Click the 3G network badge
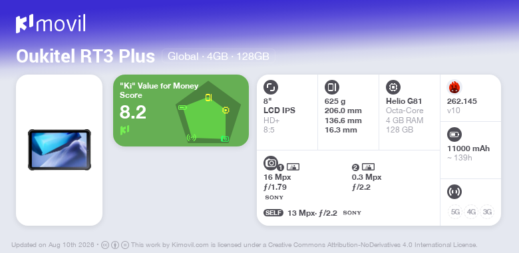Image resolution: width=519 pixels, height=253 pixels. pos(487,212)
